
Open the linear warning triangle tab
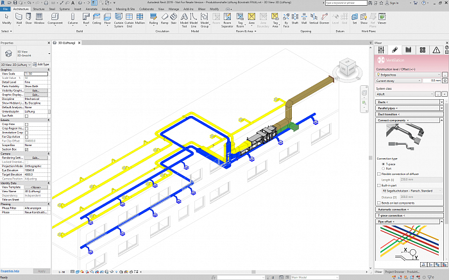436,50
